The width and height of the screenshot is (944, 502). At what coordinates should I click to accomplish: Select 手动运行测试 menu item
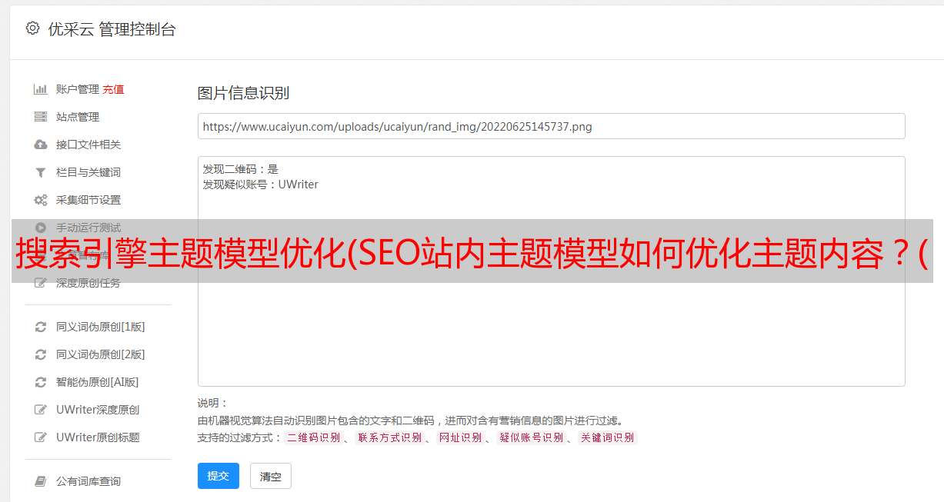click(88, 228)
